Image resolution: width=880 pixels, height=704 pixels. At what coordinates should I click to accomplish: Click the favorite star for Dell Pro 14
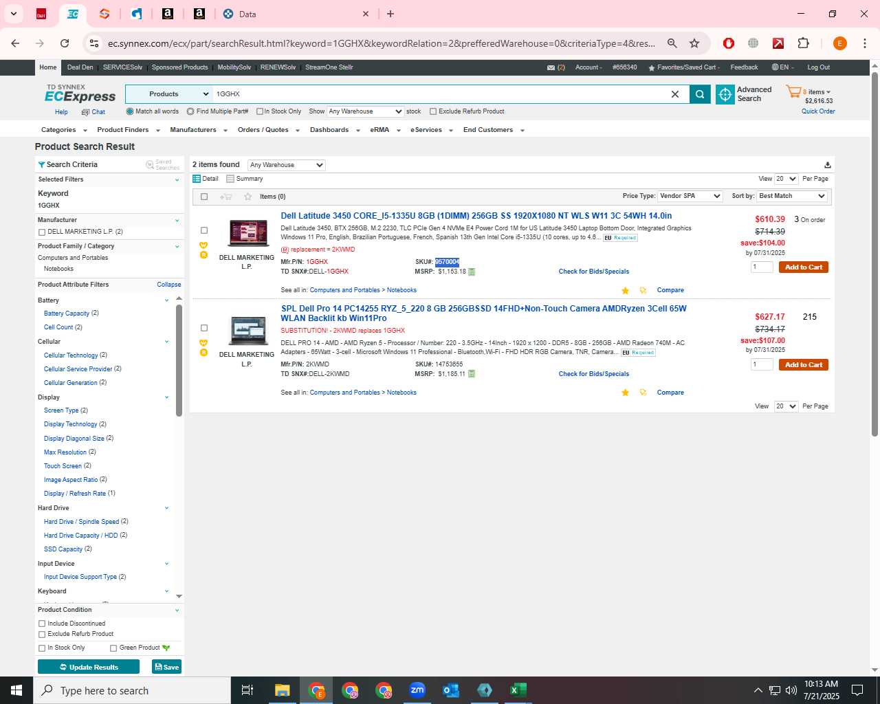coord(625,393)
